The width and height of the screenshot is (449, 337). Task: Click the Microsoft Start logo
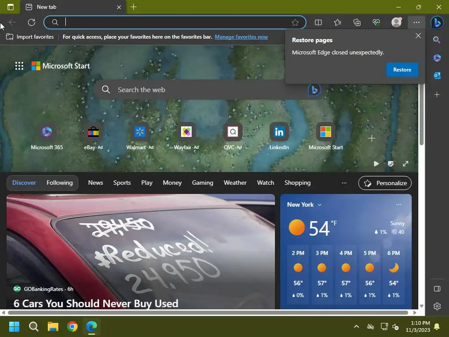click(x=61, y=66)
